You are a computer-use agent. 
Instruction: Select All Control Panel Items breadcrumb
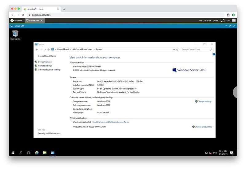click(x=82, y=49)
